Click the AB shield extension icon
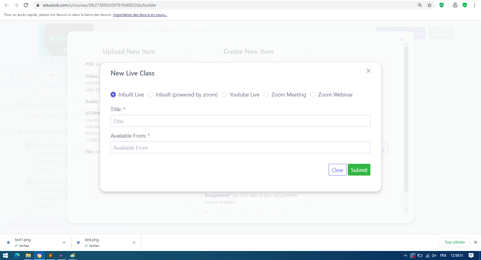Image resolution: width=481 pixels, height=260 pixels. tap(442, 5)
